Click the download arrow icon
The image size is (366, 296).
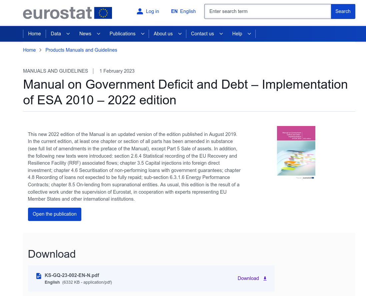(x=265, y=278)
